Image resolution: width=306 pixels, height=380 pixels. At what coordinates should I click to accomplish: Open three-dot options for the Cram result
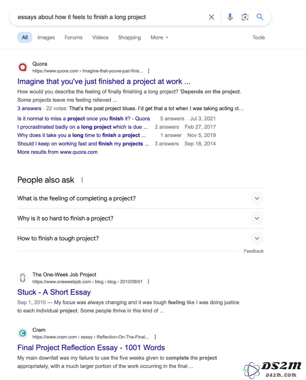(155, 337)
